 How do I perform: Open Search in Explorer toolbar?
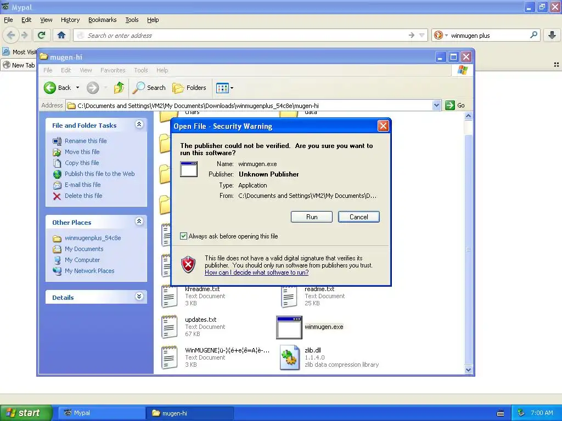click(149, 88)
